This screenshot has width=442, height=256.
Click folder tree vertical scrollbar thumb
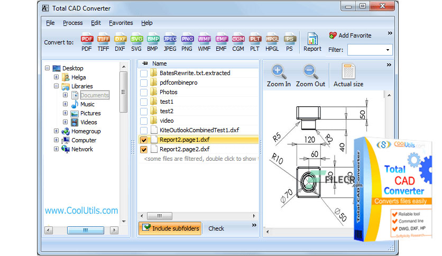point(123,92)
